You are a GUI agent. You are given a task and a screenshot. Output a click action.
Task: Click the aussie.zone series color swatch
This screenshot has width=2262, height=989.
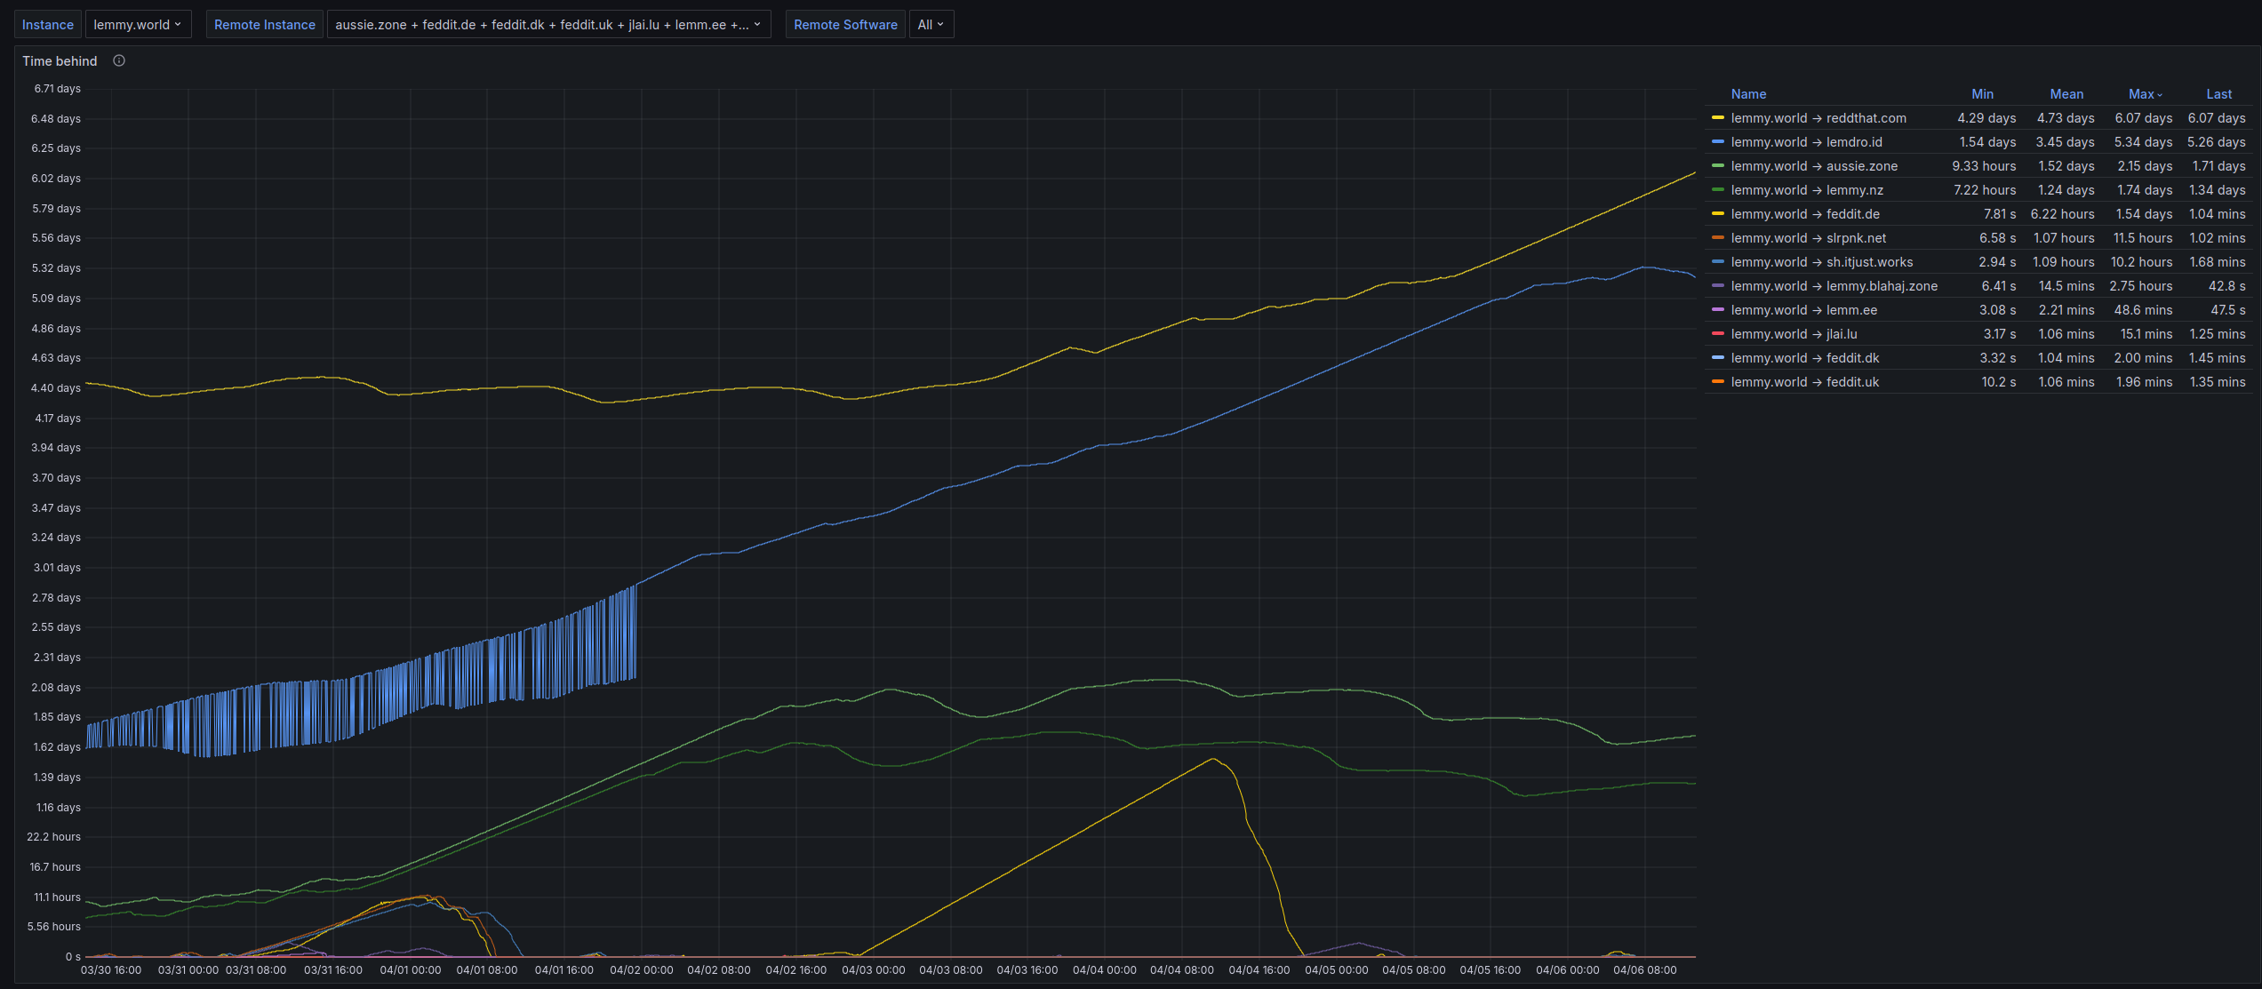(1717, 166)
